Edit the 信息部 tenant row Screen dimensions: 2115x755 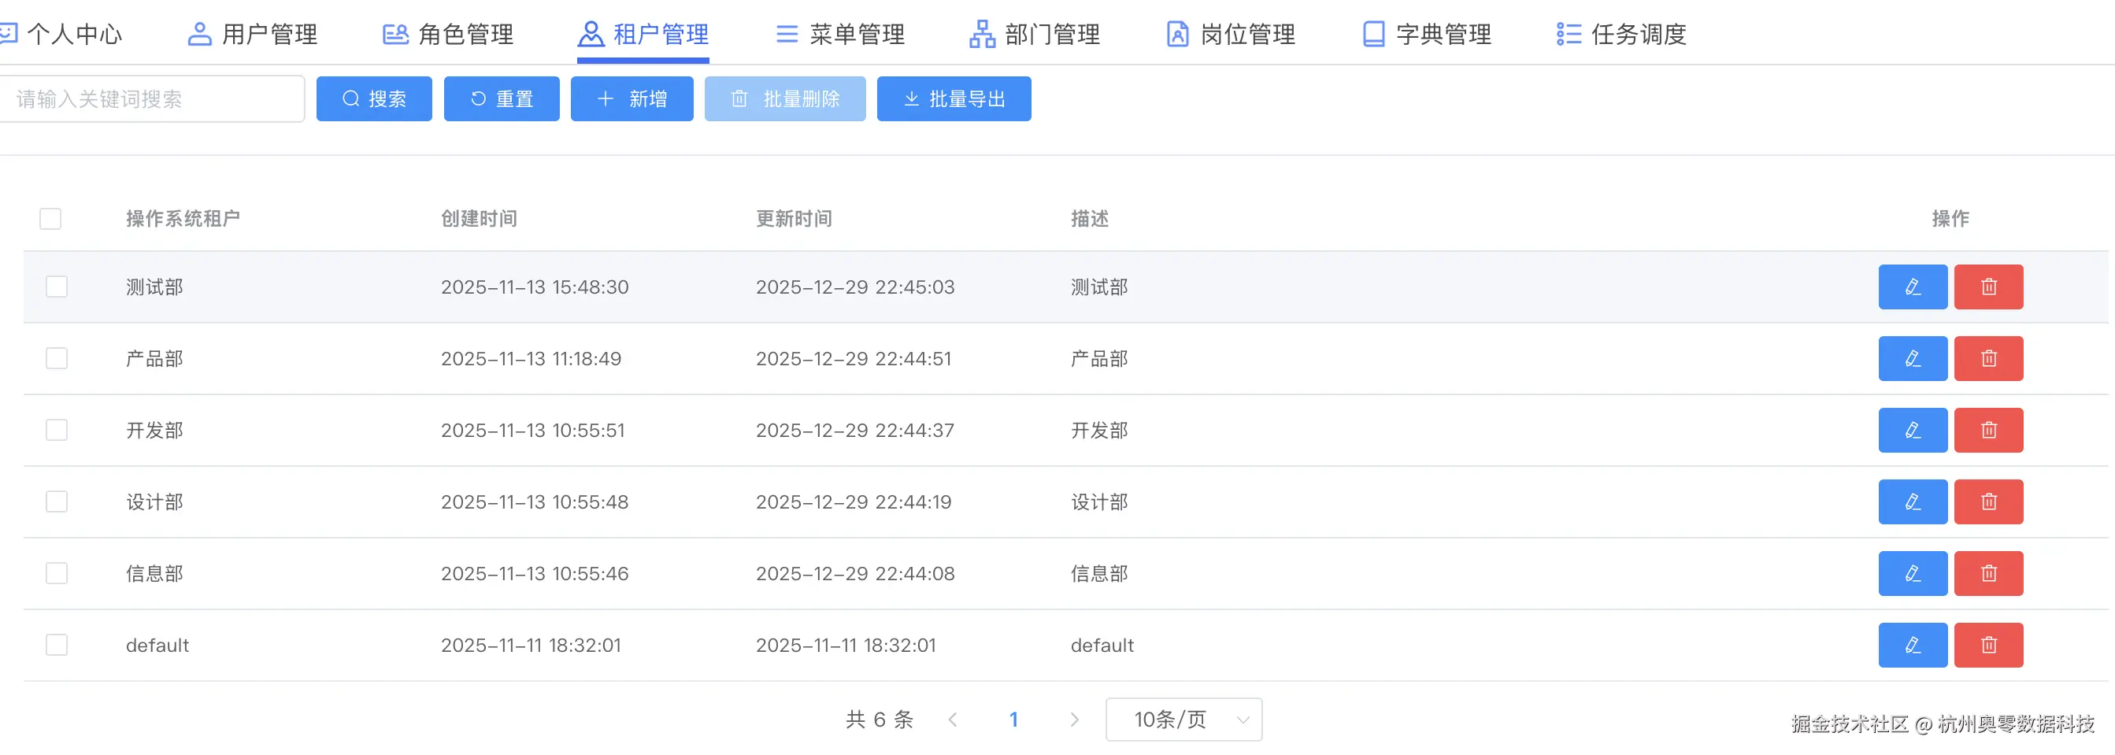(1912, 573)
